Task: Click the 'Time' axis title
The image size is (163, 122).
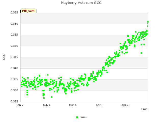Action: (x=144, y=109)
